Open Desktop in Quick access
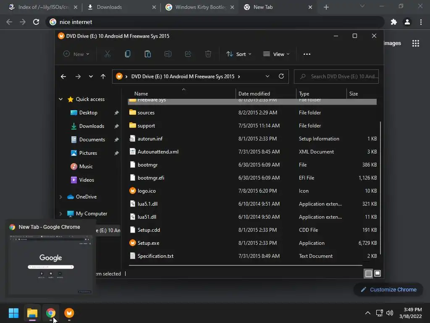 88,113
